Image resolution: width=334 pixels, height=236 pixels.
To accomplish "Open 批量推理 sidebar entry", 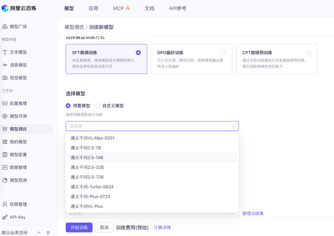I will pyautogui.click(x=18, y=103).
